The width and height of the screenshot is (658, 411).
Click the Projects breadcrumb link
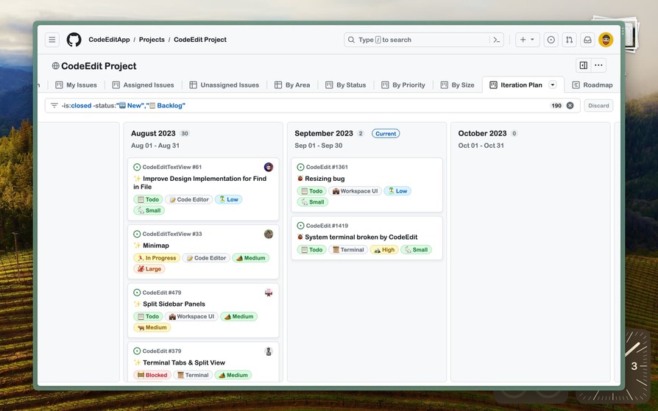(152, 40)
